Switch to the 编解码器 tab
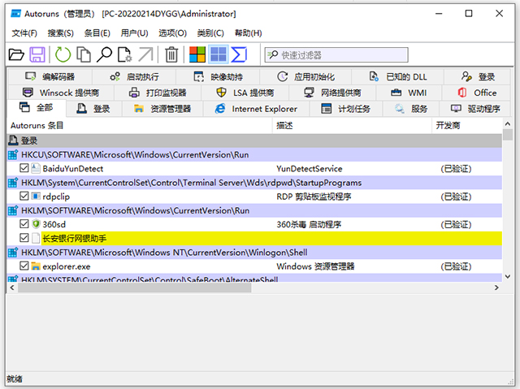 coord(50,77)
